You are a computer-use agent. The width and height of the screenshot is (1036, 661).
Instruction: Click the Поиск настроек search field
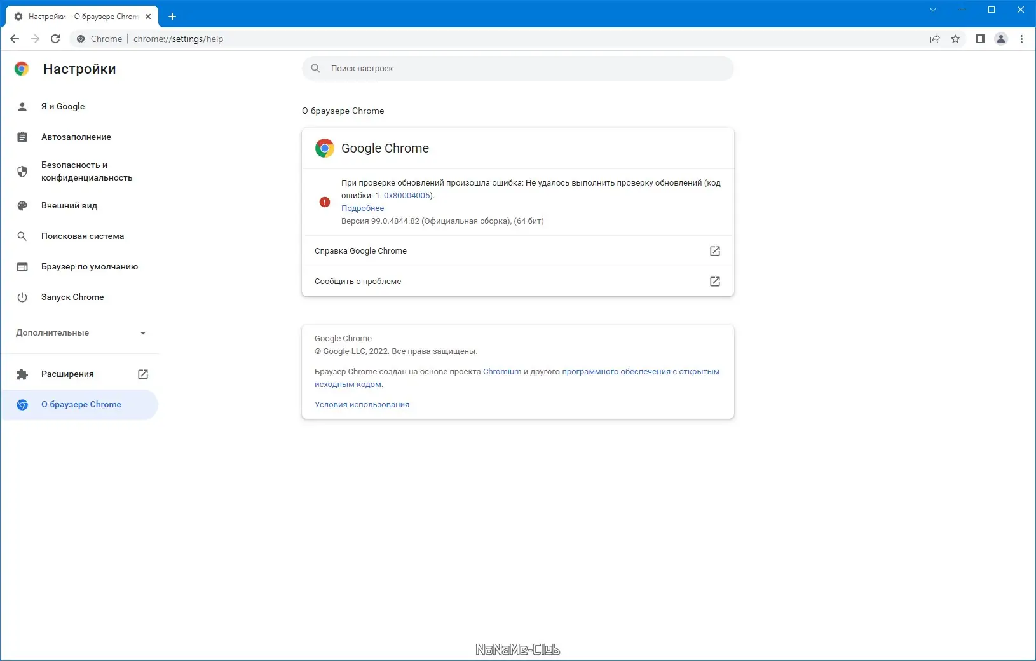[x=518, y=68]
